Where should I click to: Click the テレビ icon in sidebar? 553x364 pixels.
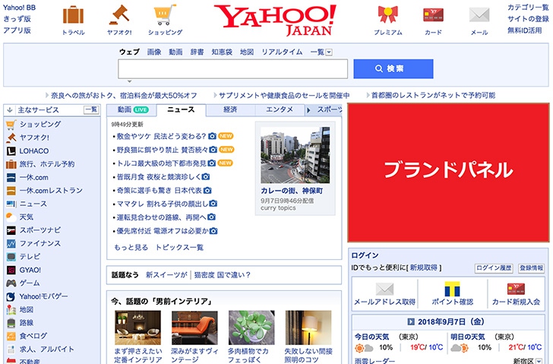(x=11, y=257)
